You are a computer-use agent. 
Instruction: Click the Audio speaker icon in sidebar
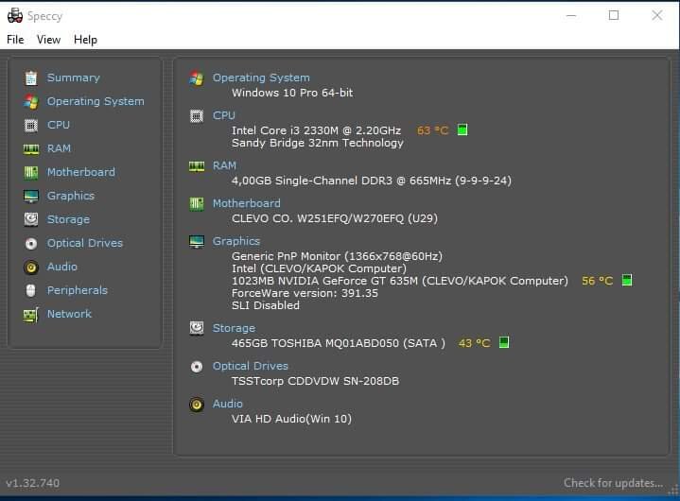pyautogui.click(x=31, y=267)
